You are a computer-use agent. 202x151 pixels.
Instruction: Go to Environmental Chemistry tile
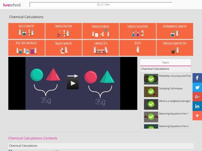(175, 31)
